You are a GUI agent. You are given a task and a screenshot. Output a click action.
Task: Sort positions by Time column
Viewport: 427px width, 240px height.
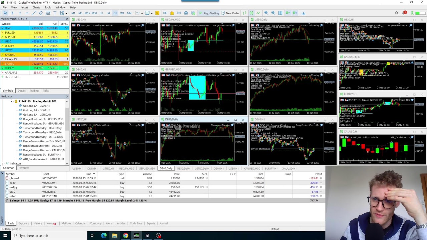pyautogui.click(x=88, y=174)
